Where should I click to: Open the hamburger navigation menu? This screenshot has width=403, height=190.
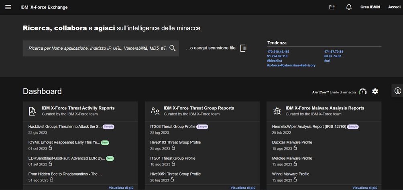point(8,7)
